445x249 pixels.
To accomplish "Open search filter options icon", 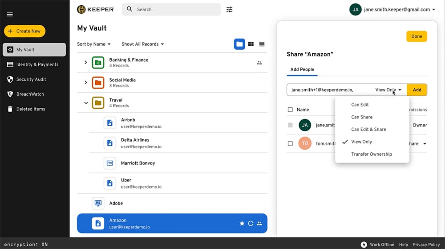I will (229, 9).
